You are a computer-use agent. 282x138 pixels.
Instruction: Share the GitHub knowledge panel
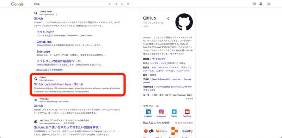pyautogui.click(x=168, y=18)
